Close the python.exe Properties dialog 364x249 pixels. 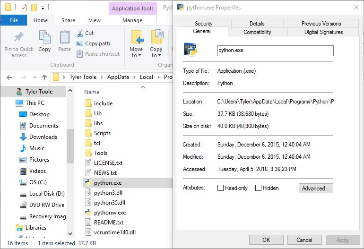pyautogui.click(x=356, y=7)
